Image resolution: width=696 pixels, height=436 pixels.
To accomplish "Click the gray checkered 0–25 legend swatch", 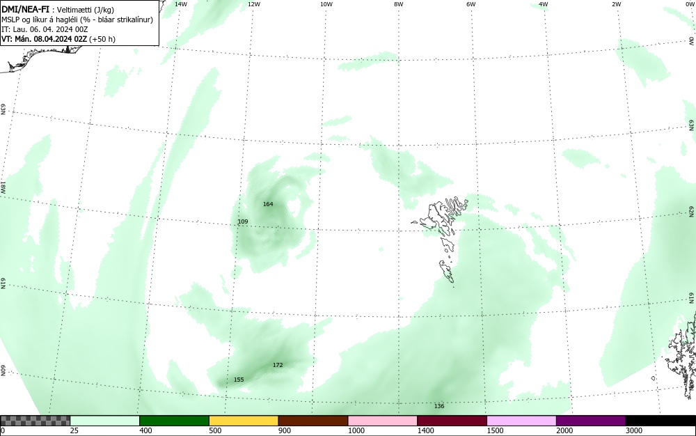I will (x=35, y=421).
